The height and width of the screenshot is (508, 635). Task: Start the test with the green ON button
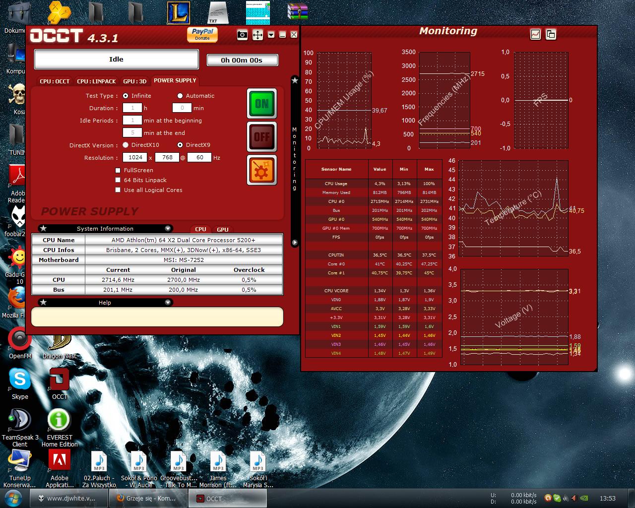tap(262, 104)
